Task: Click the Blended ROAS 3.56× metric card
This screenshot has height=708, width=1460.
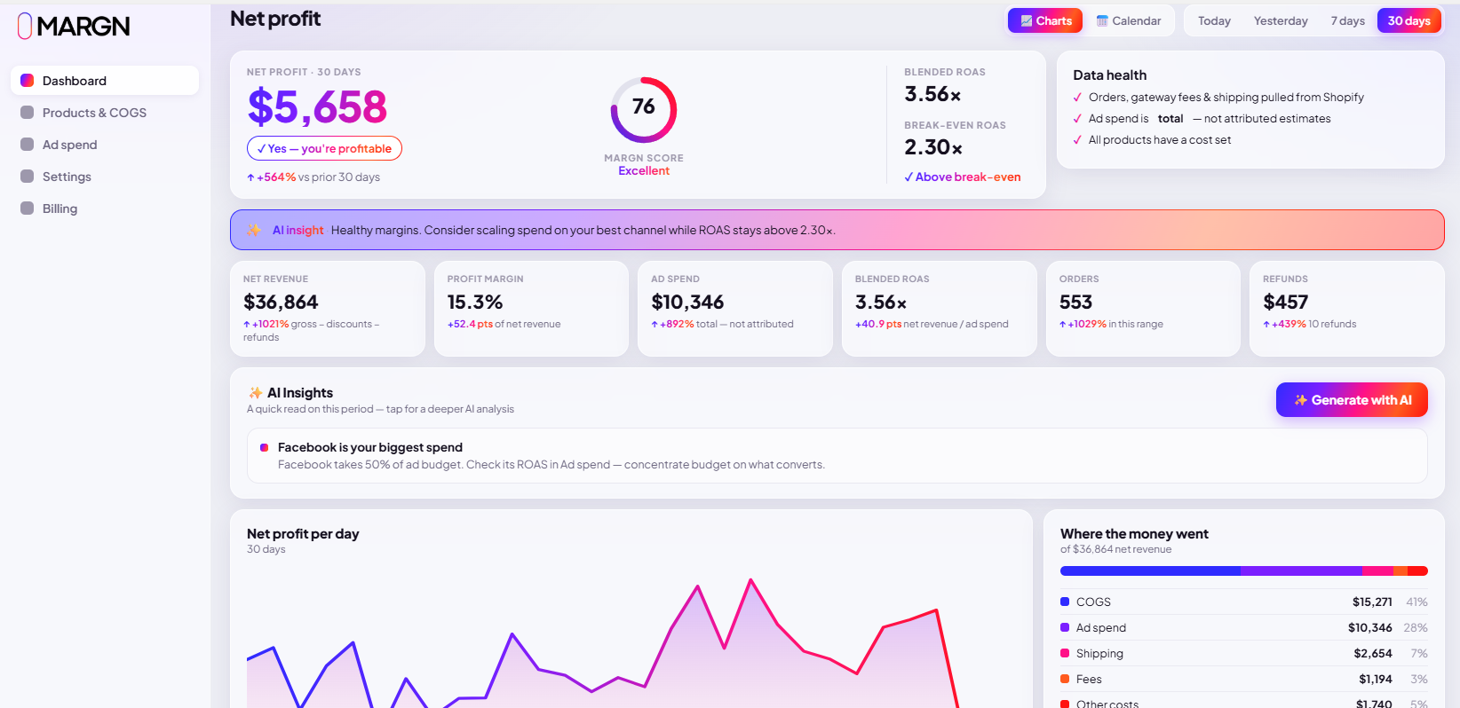Action: pos(939,309)
